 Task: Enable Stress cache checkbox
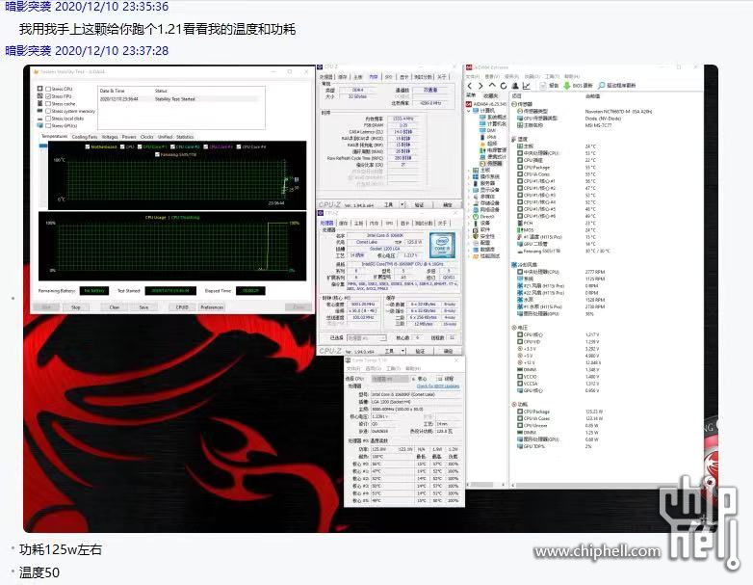(x=48, y=103)
